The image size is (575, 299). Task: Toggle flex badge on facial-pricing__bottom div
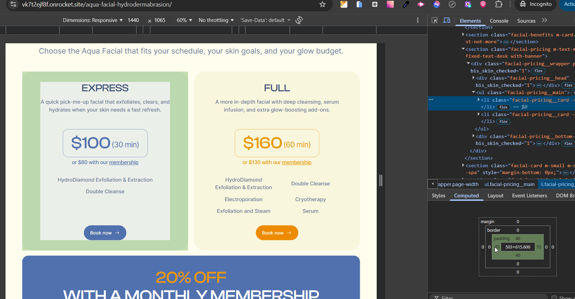[568, 144]
